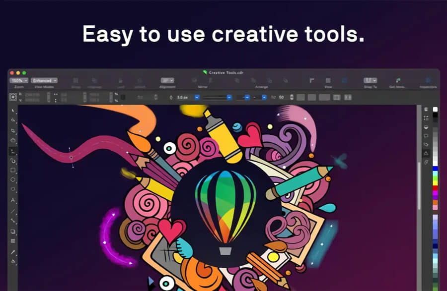447x291 pixels.
Task: Open the Inspectors panel icon
Action: (x=428, y=80)
